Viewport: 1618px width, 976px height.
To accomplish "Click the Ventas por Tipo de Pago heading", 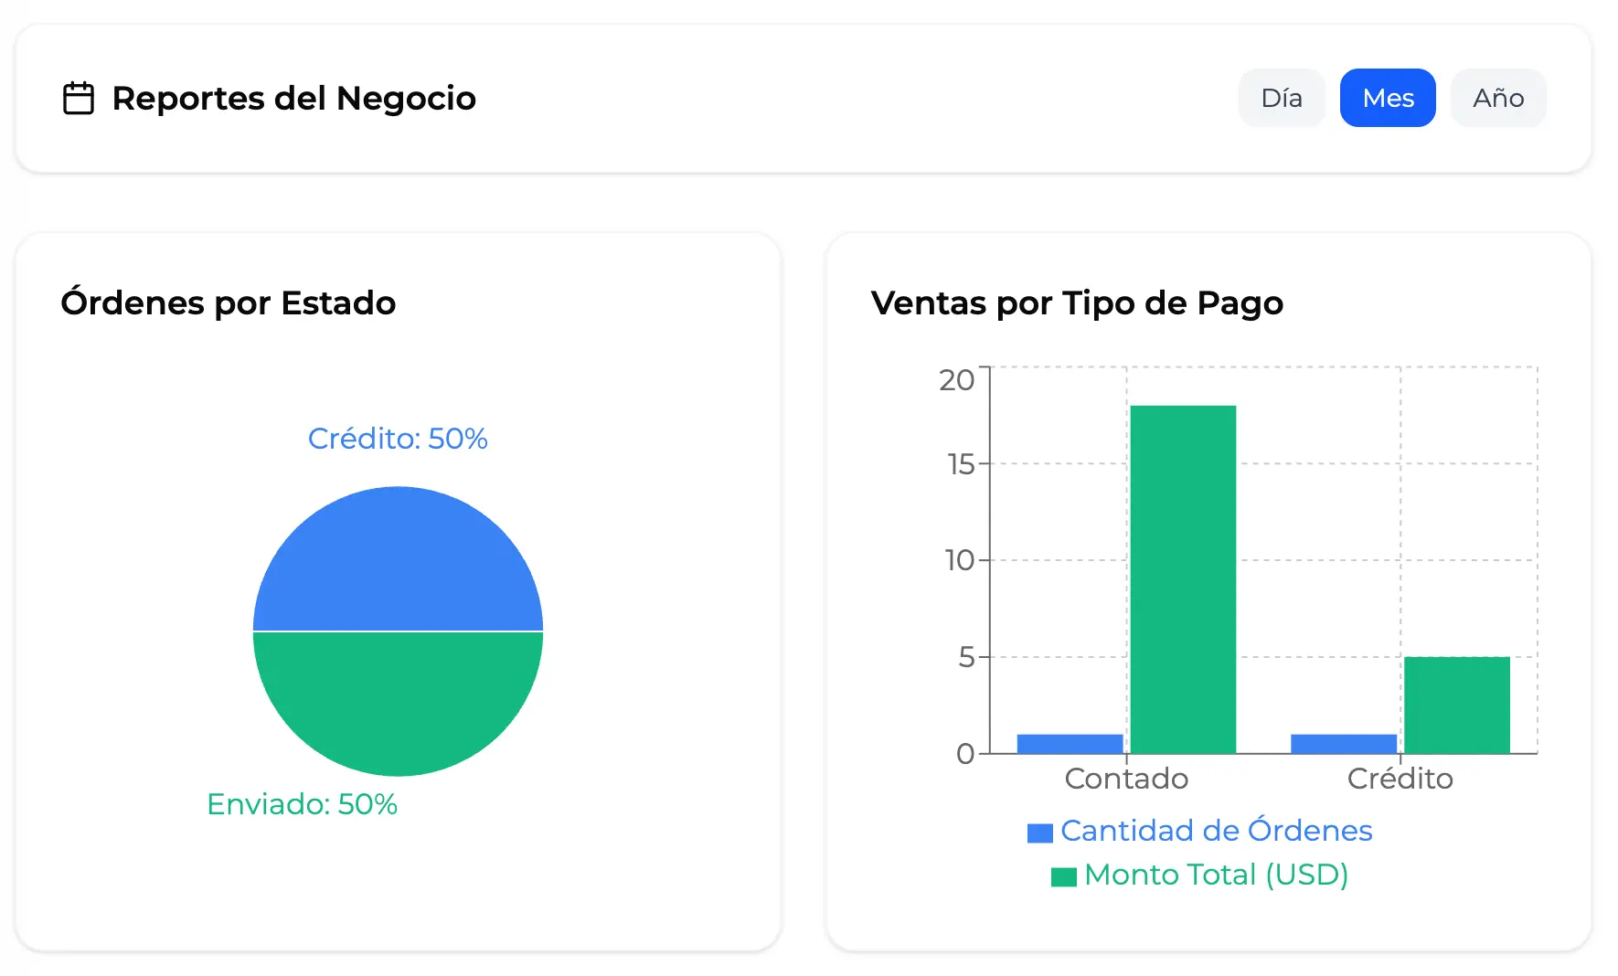I will coord(1077,302).
